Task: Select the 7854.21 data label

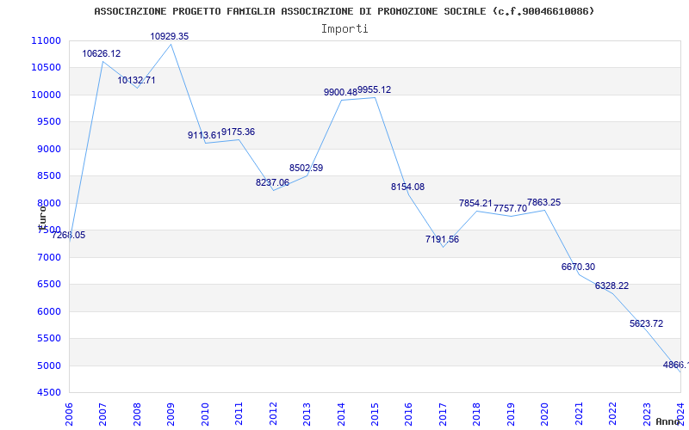Action: click(476, 204)
